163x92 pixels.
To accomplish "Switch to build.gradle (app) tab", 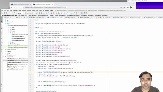I will click(71, 18).
